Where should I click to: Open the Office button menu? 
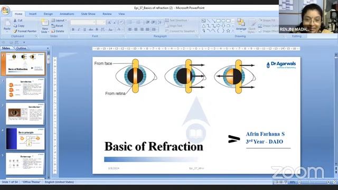pos(6,10)
